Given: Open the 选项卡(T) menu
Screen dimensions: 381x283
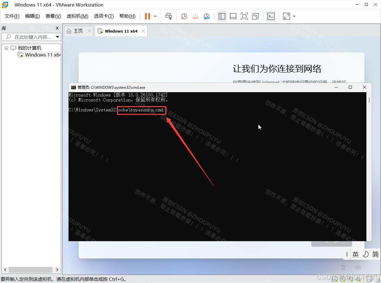Looking at the screenshot, I should pos(104,16).
